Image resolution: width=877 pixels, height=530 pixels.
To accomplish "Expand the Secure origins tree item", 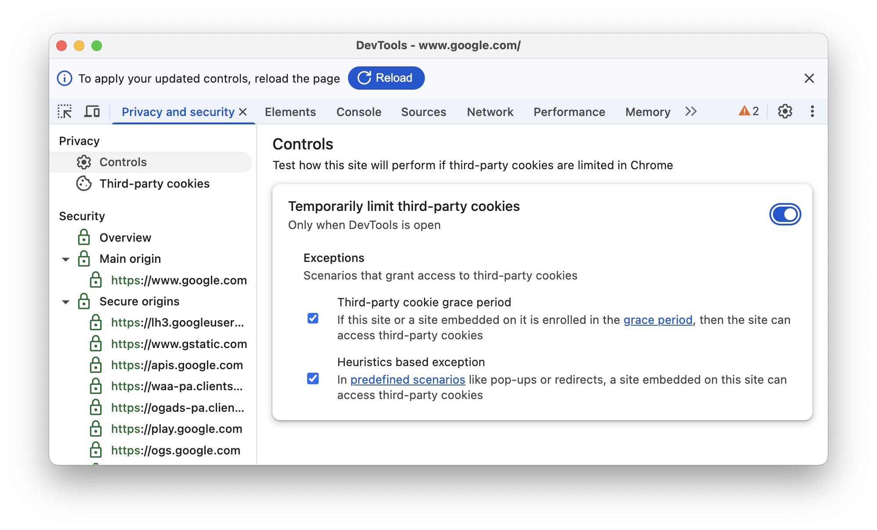I will (x=68, y=301).
